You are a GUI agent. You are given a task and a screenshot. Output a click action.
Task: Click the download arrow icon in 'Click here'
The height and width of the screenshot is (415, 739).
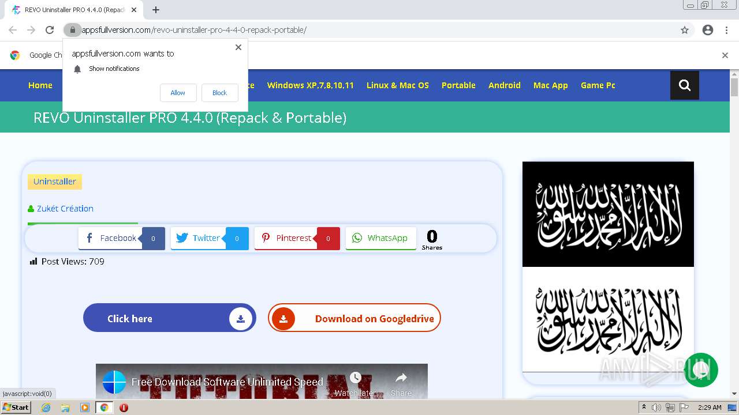pyautogui.click(x=241, y=319)
